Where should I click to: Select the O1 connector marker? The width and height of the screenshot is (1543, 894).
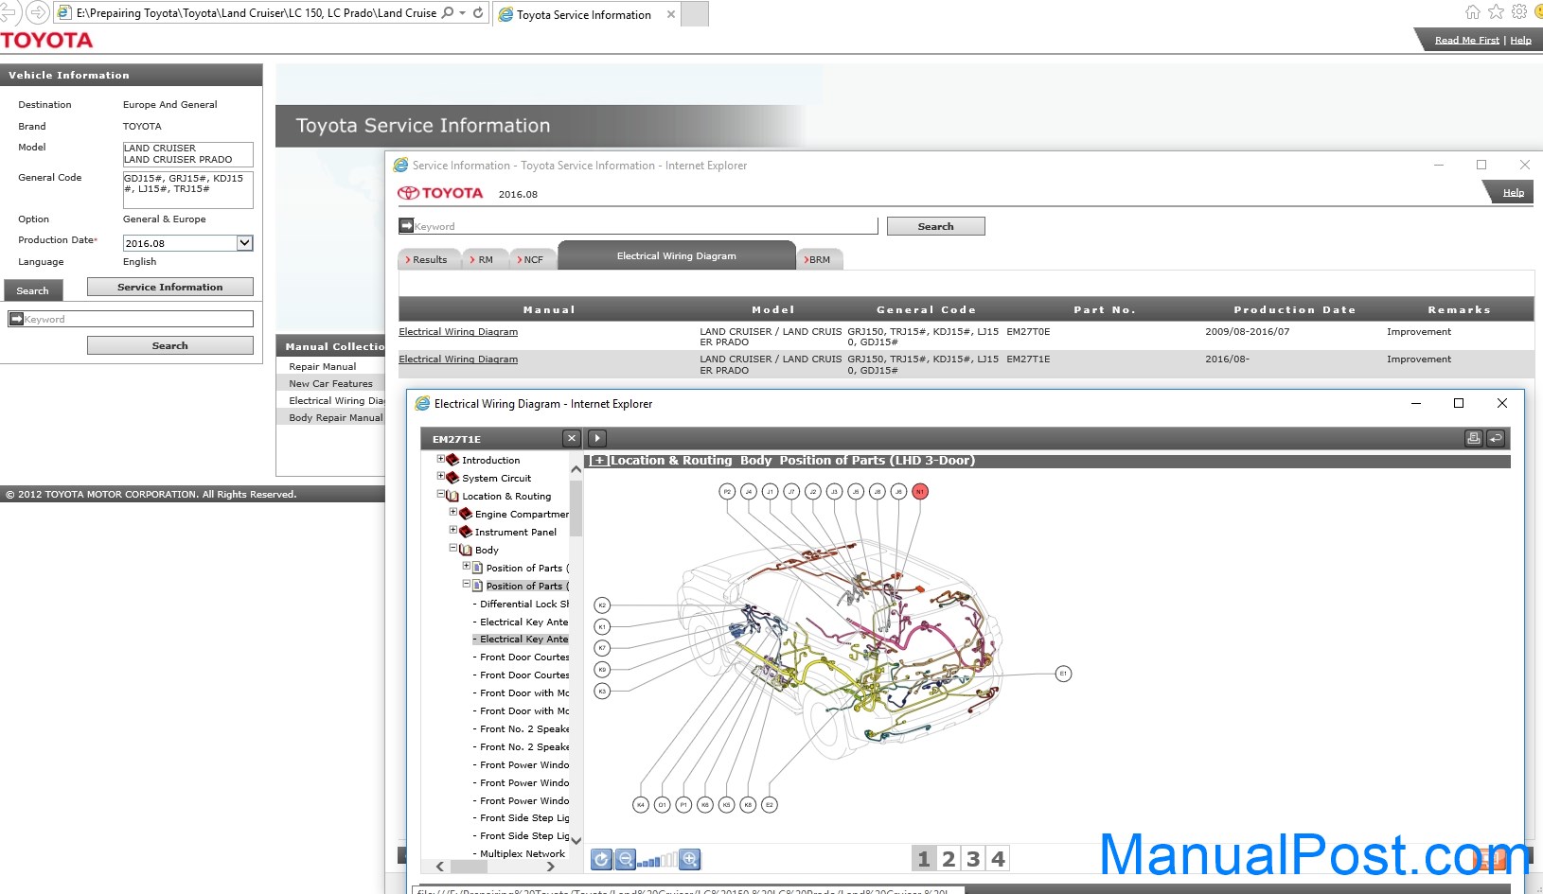click(662, 805)
